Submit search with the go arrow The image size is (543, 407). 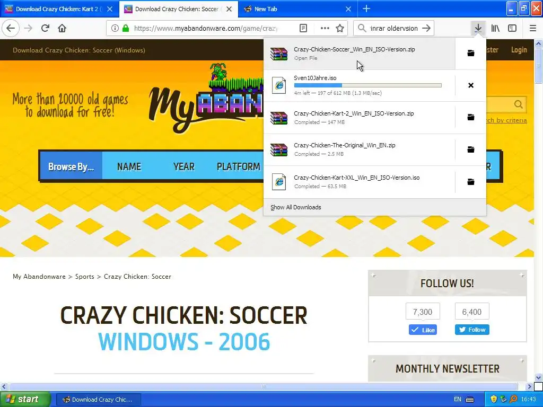427,29
